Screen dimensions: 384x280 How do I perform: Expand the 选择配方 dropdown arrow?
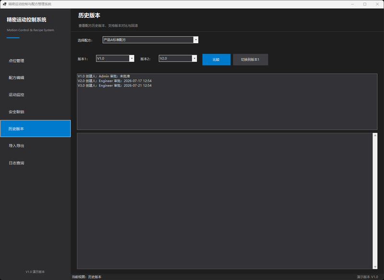[x=196, y=40]
